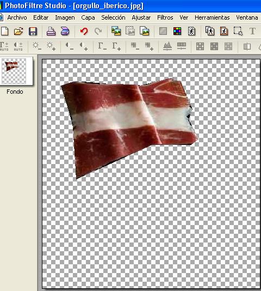Click the Brightness plus icon
Image resolution: width=261 pixels, height=291 pixels.
point(51,46)
